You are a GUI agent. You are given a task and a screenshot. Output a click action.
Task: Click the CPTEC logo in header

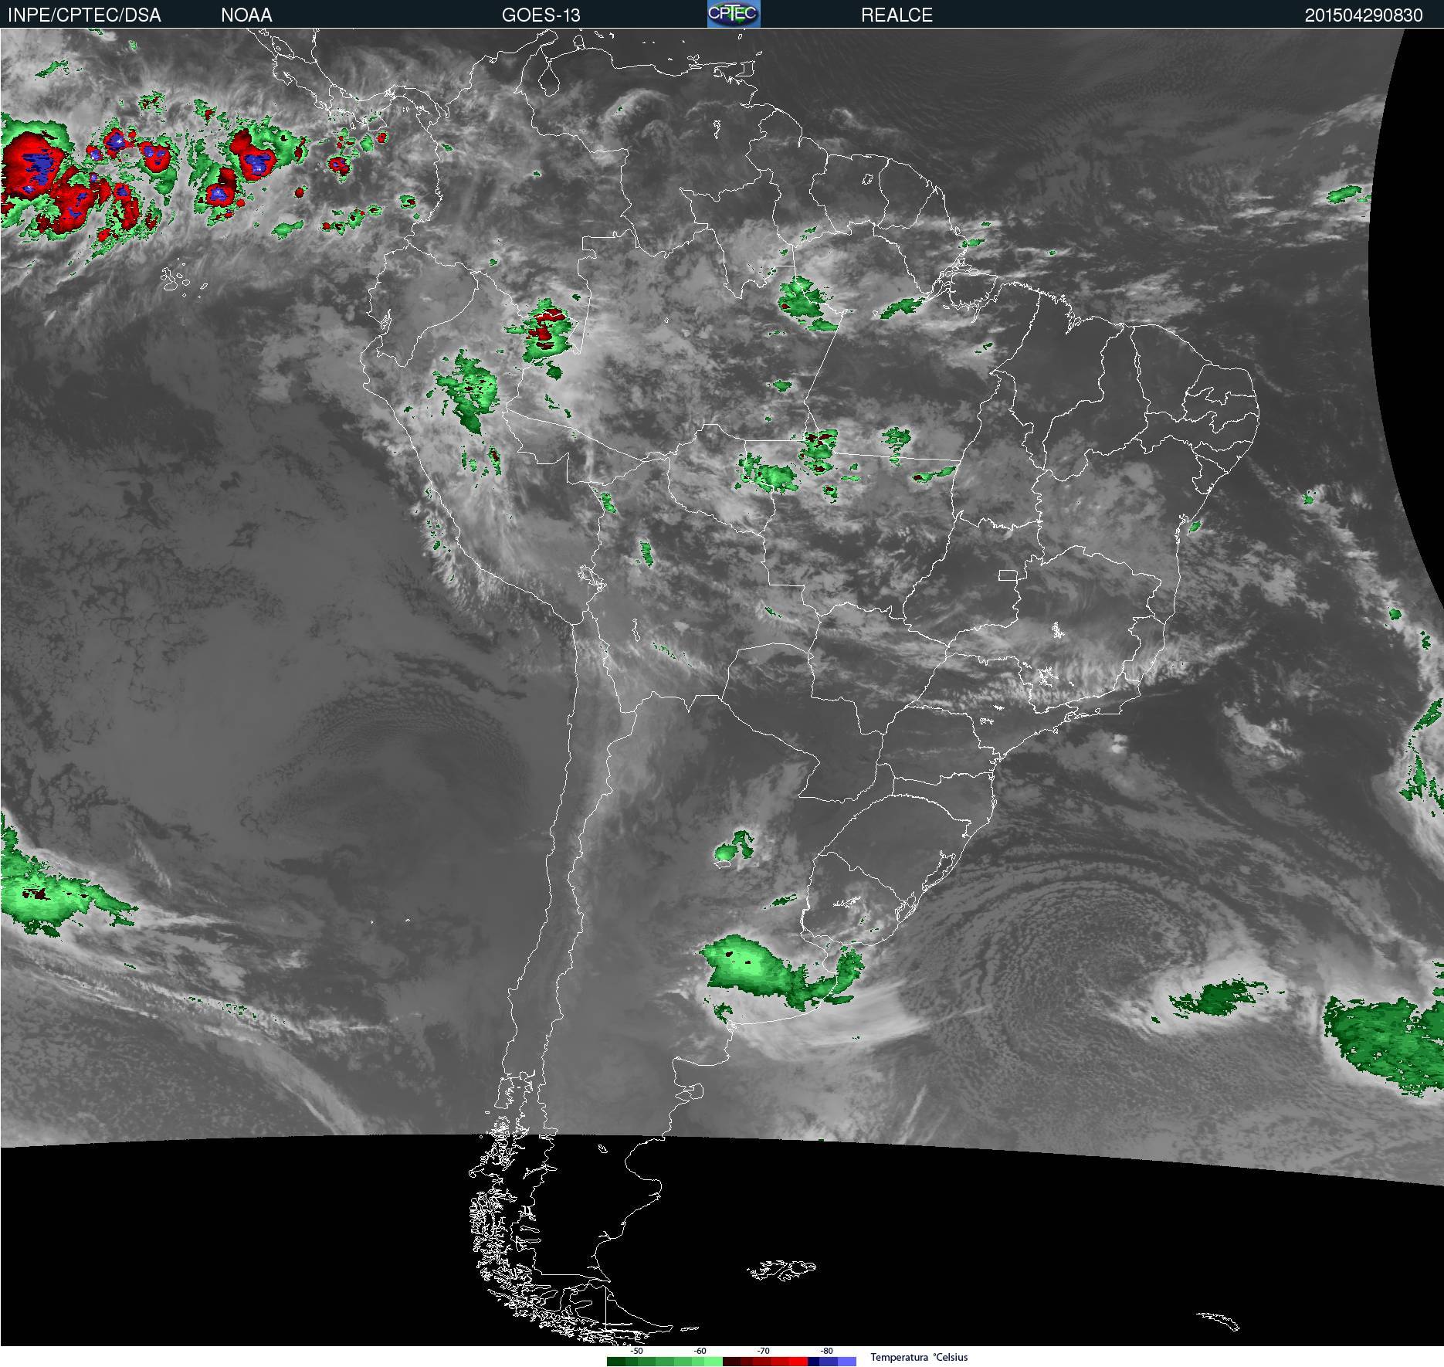point(734,14)
